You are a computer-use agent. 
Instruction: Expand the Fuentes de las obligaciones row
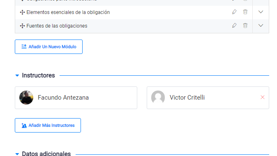pyautogui.click(x=261, y=26)
